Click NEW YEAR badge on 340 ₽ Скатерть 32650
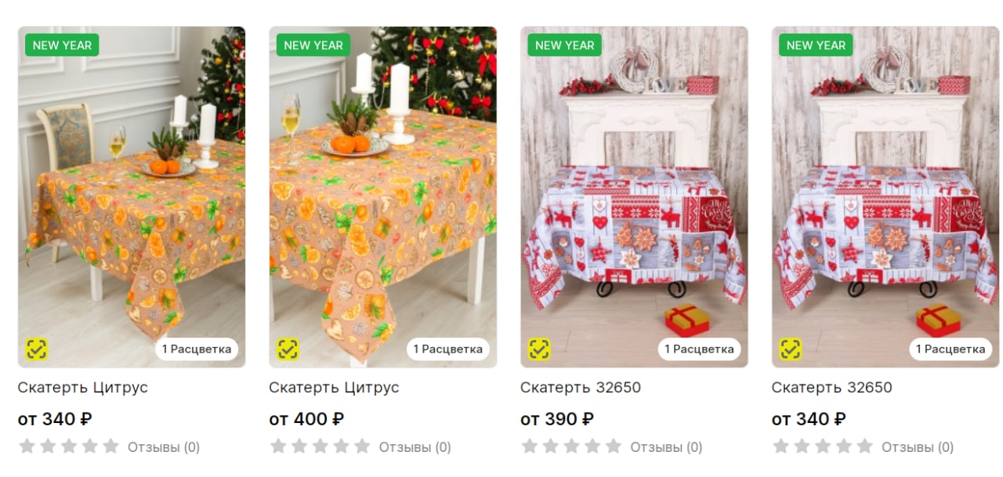 [816, 45]
